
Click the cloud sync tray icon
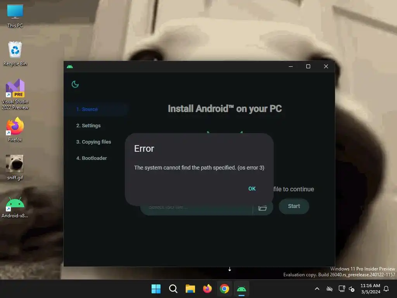[330, 289]
